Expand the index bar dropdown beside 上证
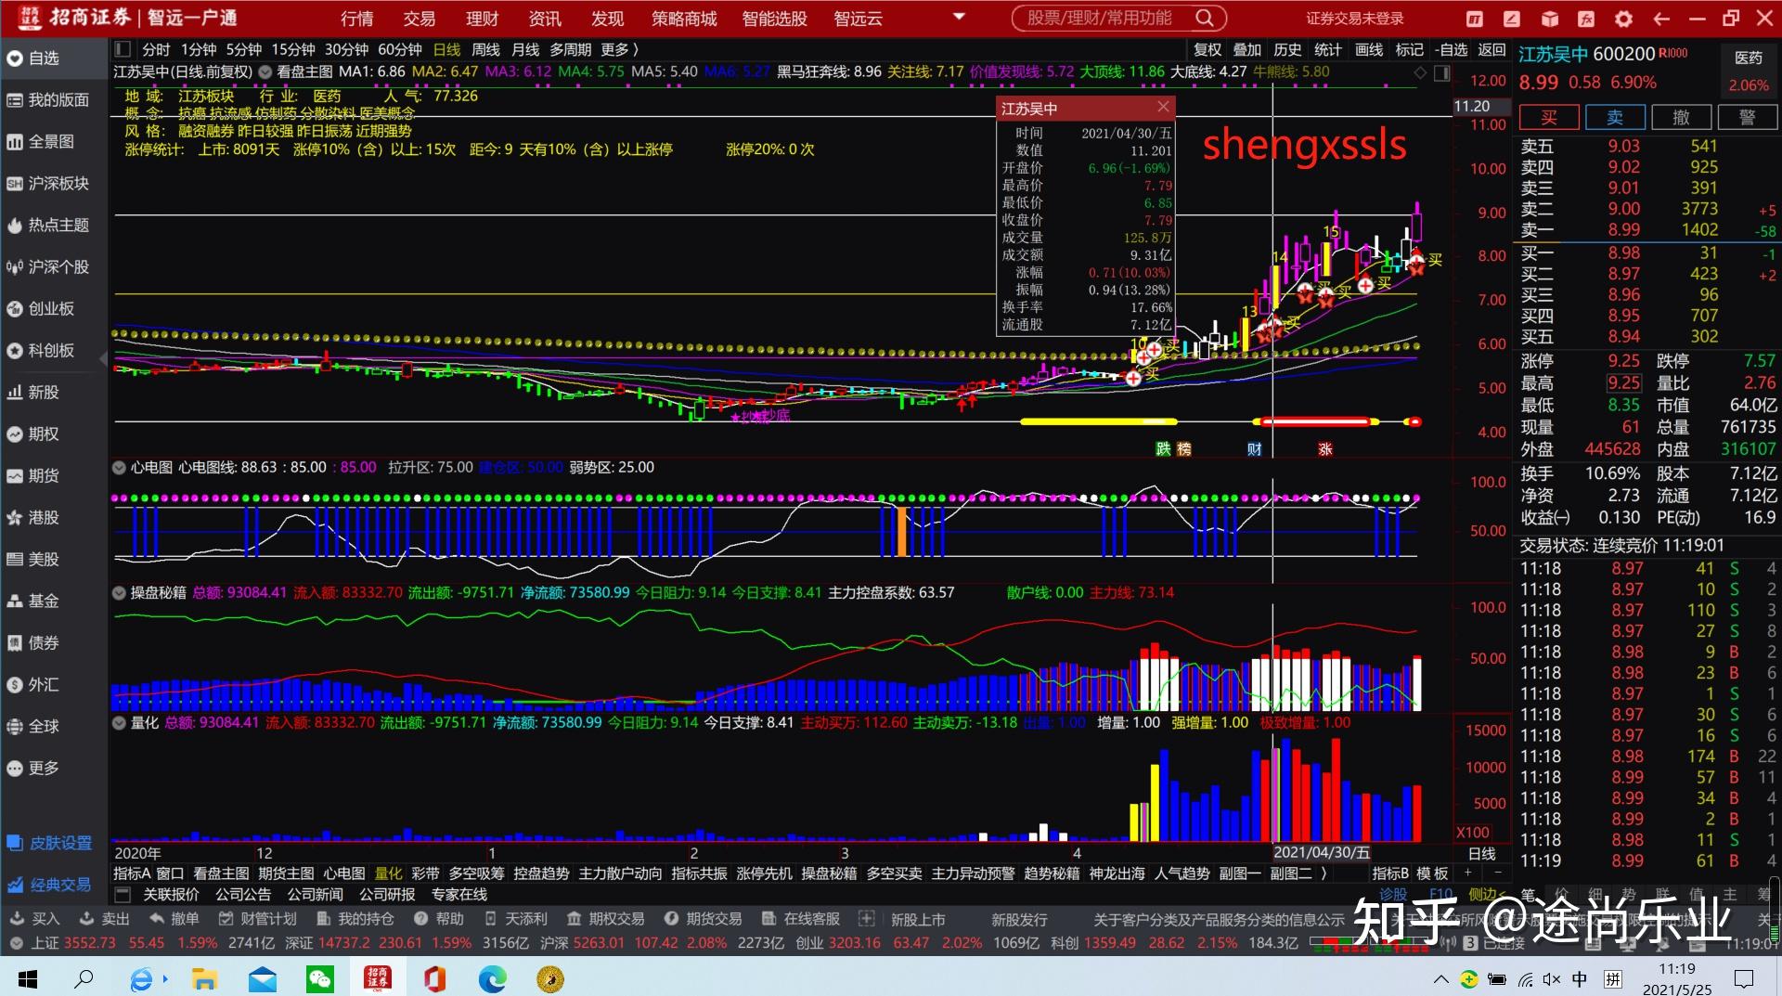This screenshot has width=1782, height=996. pyautogui.click(x=16, y=943)
